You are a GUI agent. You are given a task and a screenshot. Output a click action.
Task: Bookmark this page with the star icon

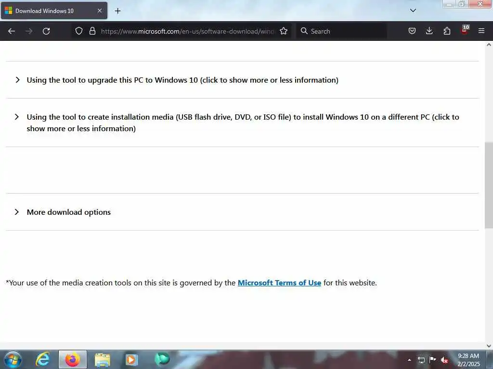pos(284,31)
